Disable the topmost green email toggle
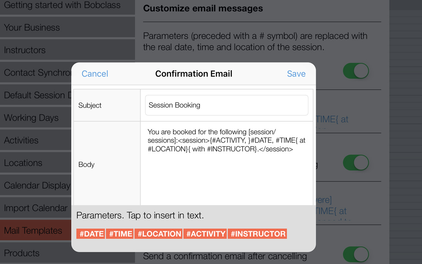The width and height of the screenshot is (422, 264). (x=356, y=71)
